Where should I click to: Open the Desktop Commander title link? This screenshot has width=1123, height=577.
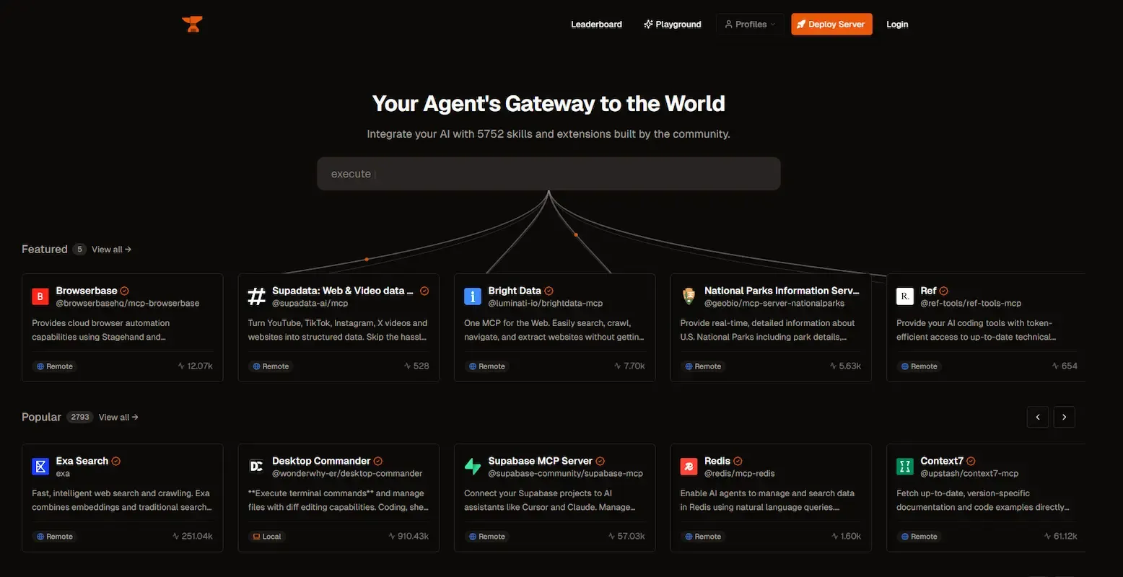tap(321, 461)
